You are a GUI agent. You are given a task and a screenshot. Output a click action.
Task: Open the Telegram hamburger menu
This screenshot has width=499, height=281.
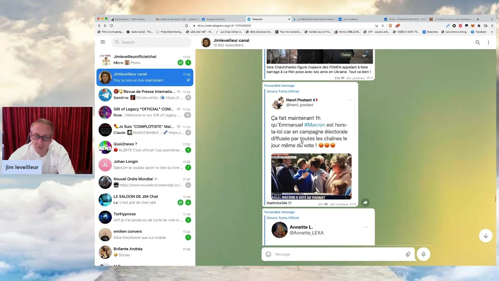[x=103, y=42]
